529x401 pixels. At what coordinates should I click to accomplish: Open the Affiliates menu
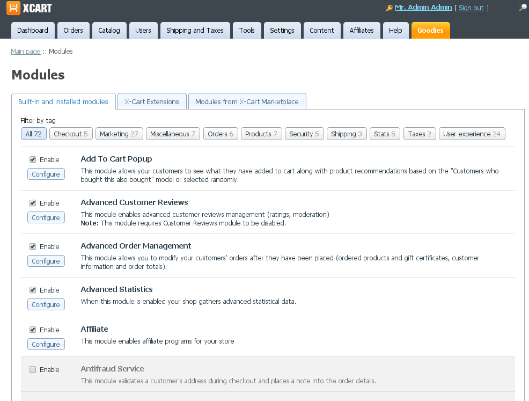[362, 31]
